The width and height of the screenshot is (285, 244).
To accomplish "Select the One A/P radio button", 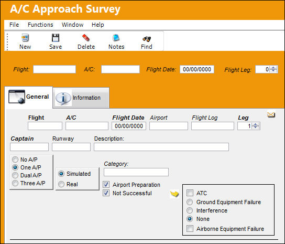I will pos(15,167).
